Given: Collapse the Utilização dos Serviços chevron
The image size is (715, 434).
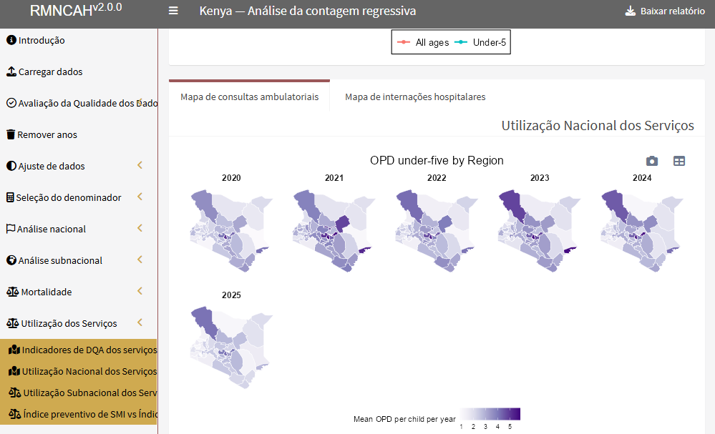Looking at the screenshot, I should coord(140,322).
